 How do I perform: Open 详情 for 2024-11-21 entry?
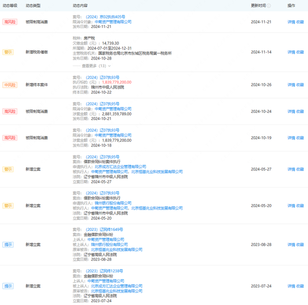click(291, 22)
